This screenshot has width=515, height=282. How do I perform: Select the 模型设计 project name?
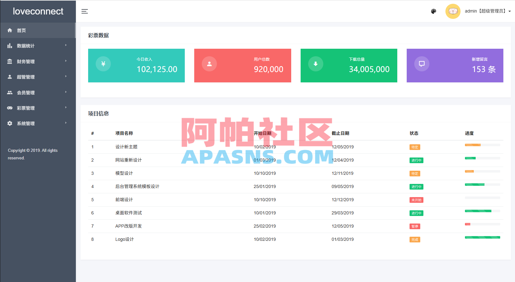124,173
